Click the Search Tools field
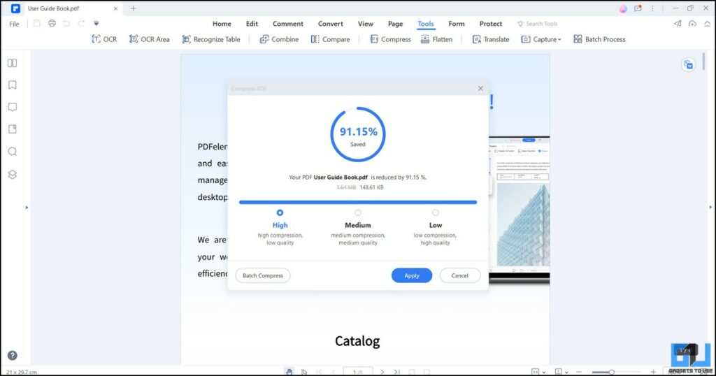The width and height of the screenshot is (716, 376). (538, 24)
